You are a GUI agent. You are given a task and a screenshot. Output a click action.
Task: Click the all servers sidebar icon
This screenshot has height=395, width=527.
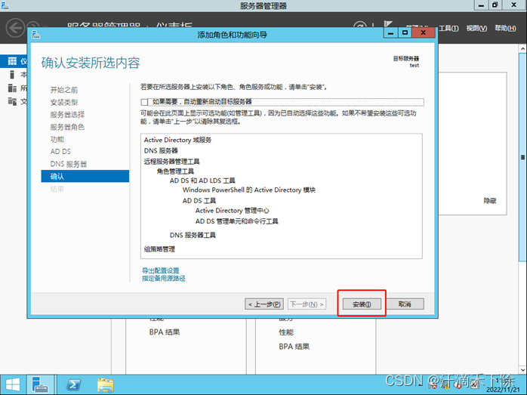pos(12,88)
